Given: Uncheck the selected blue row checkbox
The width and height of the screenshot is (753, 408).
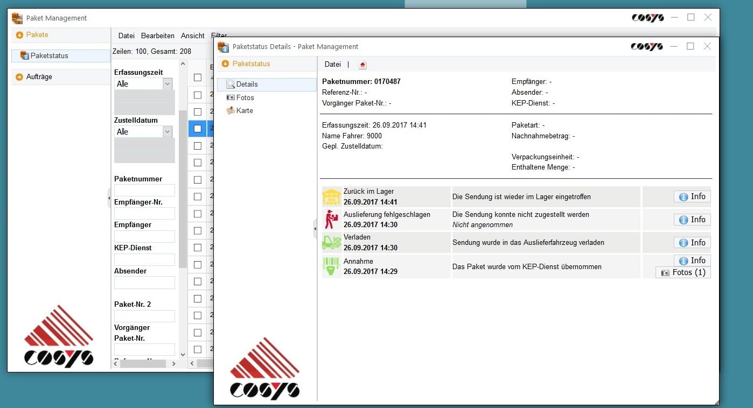Looking at the screenshot, I should point(197,129).
